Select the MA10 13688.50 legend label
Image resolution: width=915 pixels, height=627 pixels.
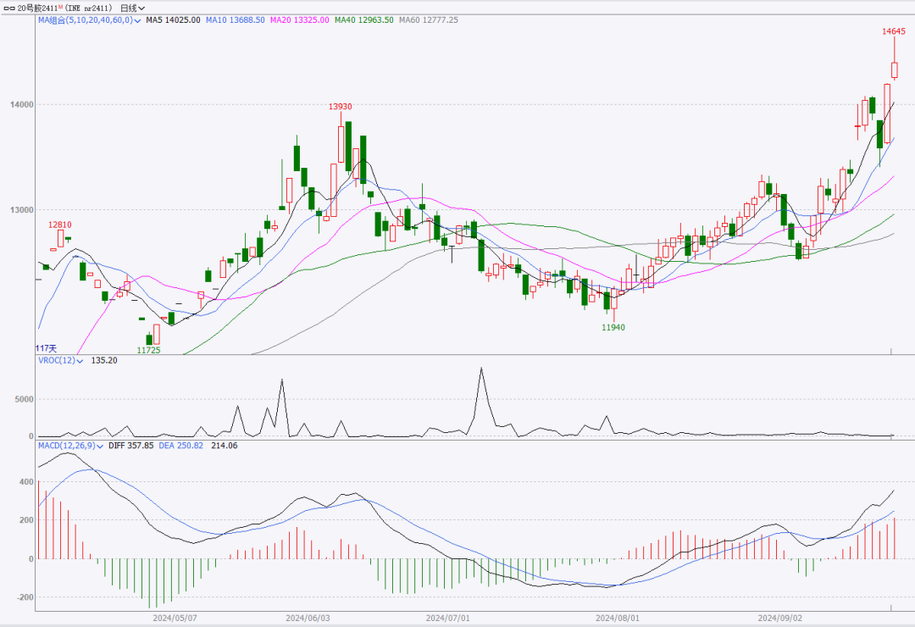pyautogui.click(x=231, y=19)
